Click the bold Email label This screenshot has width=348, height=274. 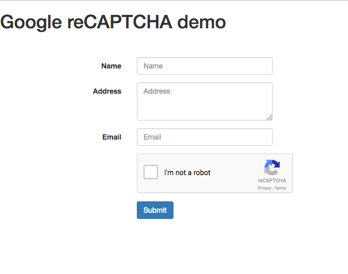coord(112,137)
